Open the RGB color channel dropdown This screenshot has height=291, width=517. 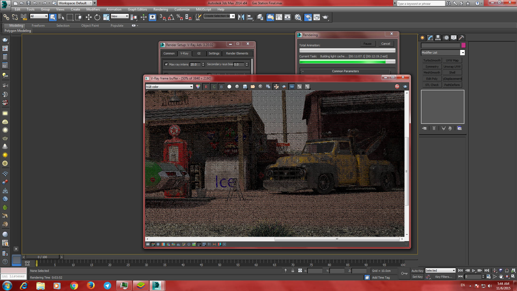(169, 87)
